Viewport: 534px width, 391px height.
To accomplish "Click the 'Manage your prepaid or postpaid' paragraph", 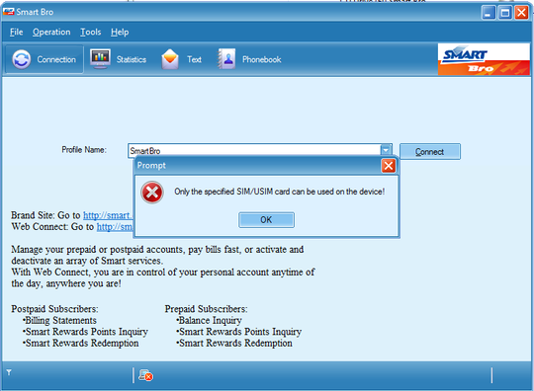I will (163, 267).
